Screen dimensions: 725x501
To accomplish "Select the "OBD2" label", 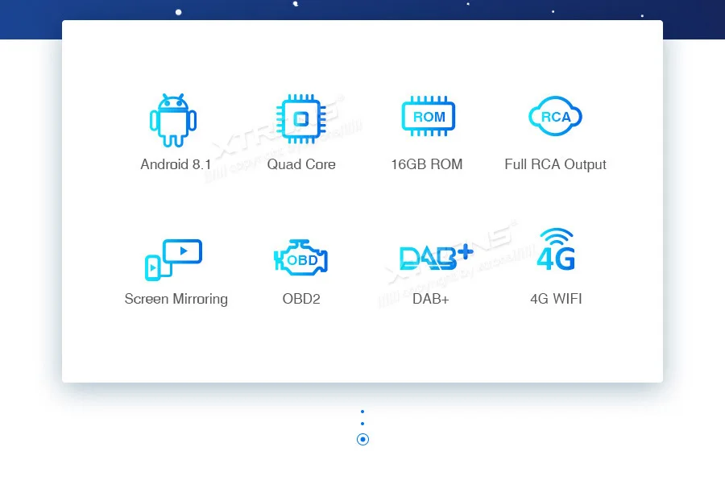I will click(301, 299).
